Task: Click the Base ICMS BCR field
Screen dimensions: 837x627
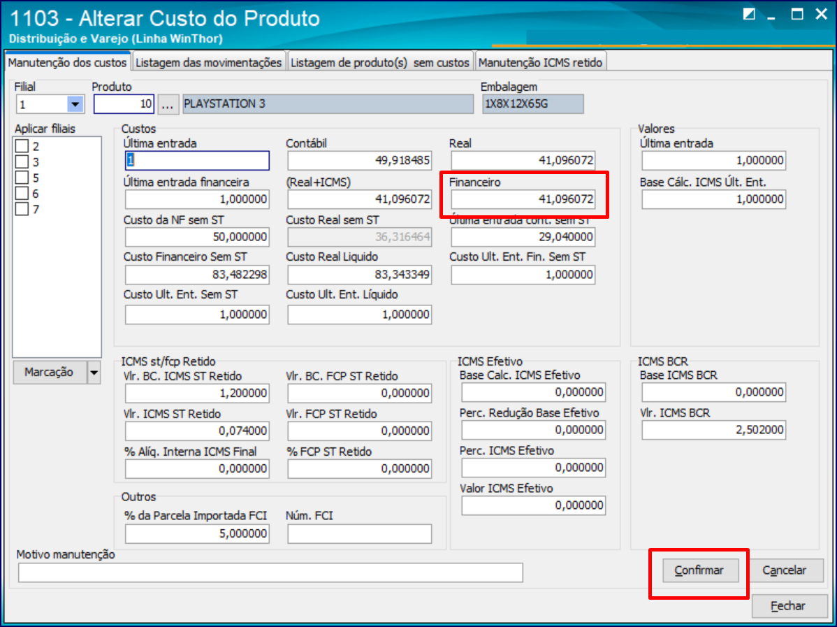Action: pos(714,393)
